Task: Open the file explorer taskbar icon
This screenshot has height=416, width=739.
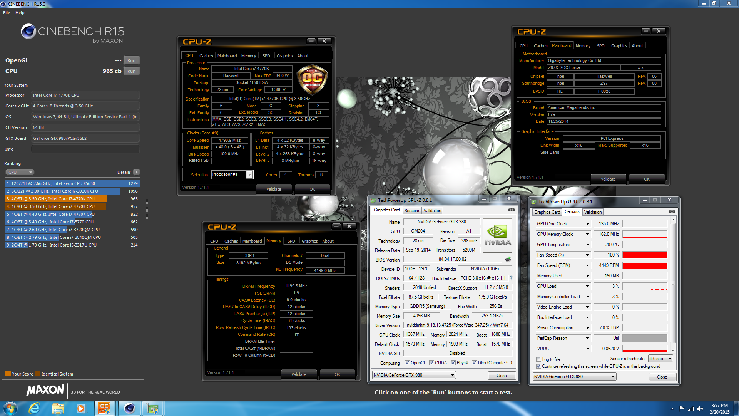Action: (58, 408)
